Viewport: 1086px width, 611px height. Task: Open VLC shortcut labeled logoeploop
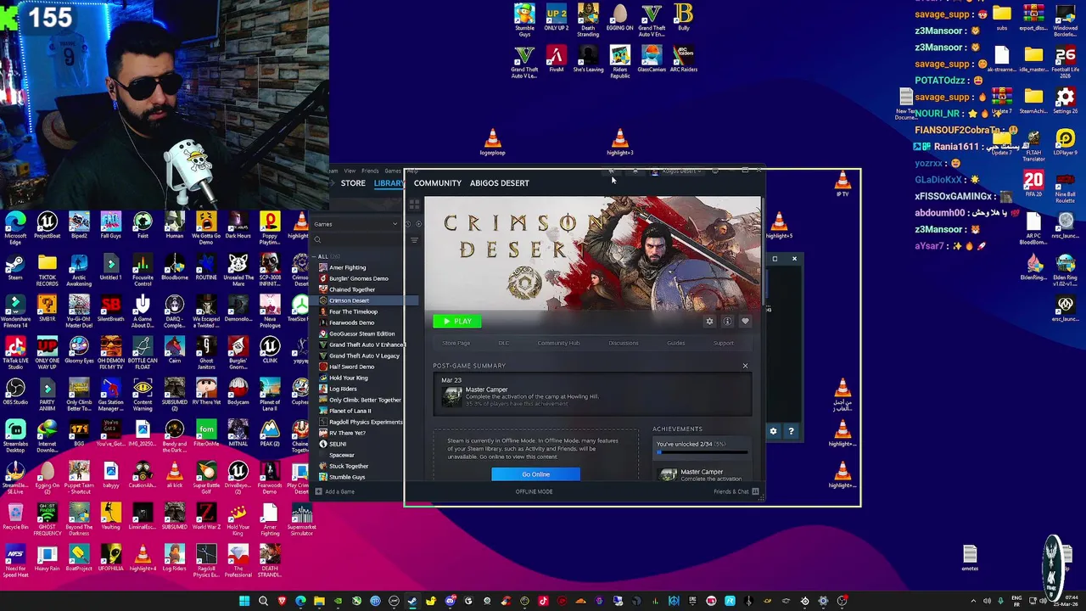(x=492, y=143)
